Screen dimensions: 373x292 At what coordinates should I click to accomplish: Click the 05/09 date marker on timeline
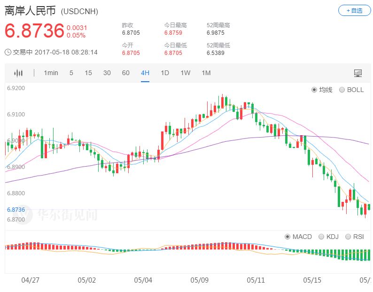point(200,280)
